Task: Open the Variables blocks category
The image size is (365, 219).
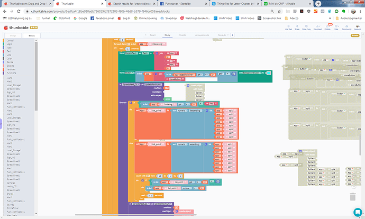Action: click(x=11, y=69)
